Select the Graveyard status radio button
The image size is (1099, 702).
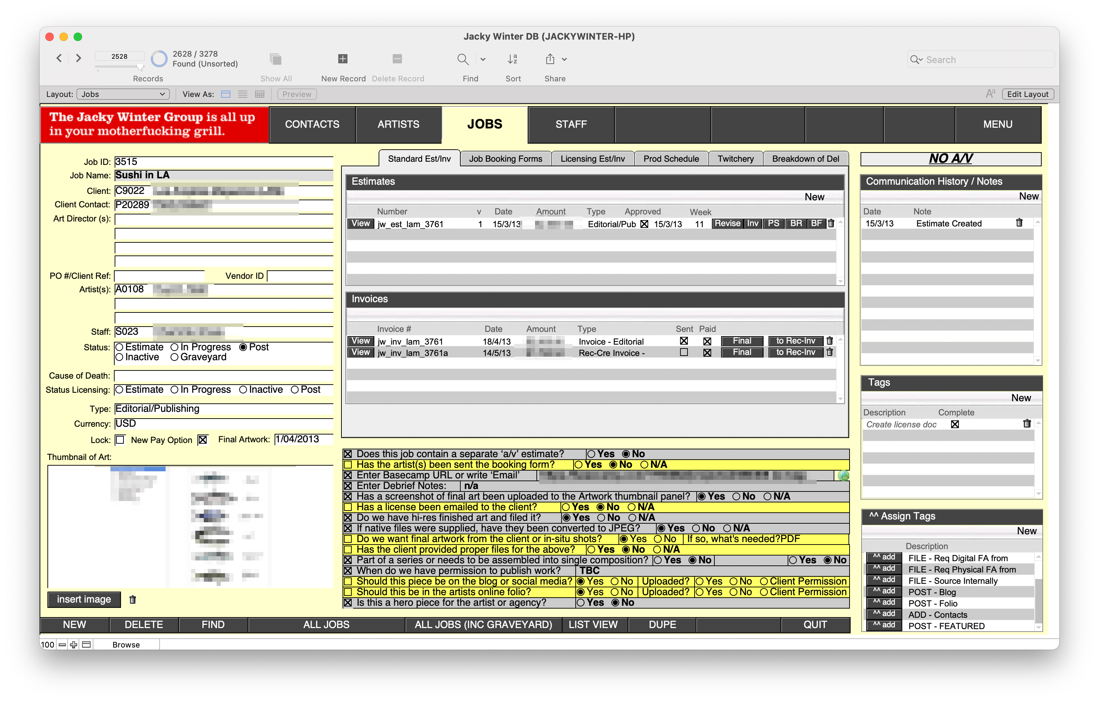[174, 357]
